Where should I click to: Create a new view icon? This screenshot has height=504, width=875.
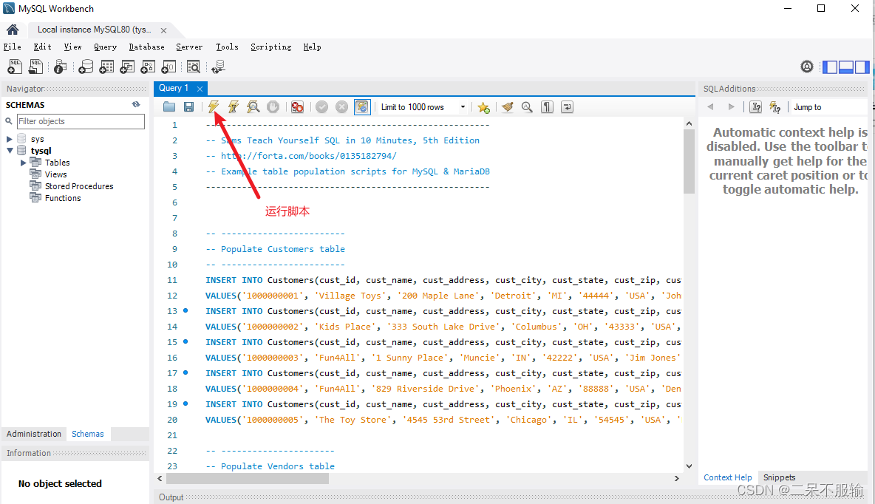tap(127, 67)
